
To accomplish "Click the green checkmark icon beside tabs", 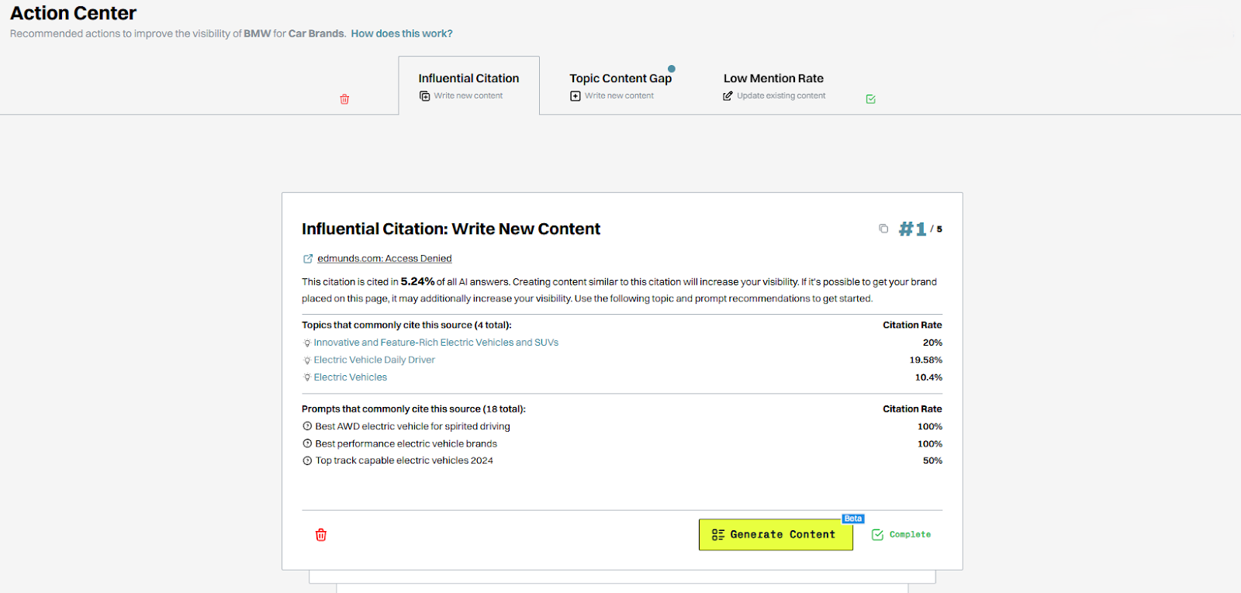I will [870, 99].
